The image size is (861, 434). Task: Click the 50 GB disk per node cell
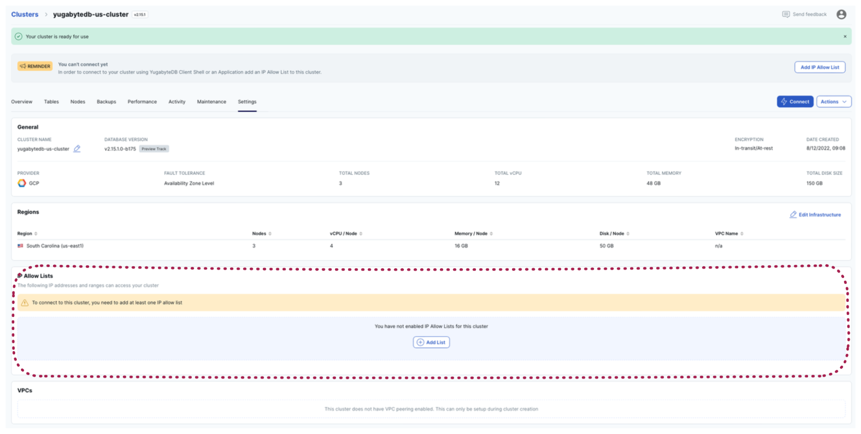[606, 246]
